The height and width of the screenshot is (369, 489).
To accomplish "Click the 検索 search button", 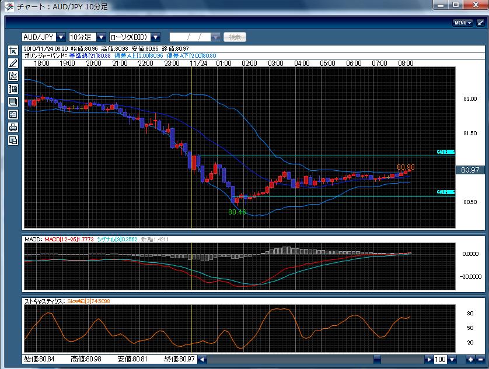I will tap(235, 37).
